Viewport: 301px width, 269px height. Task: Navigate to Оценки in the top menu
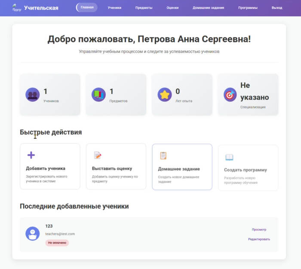pyautogui.click(x=172, y=8)
